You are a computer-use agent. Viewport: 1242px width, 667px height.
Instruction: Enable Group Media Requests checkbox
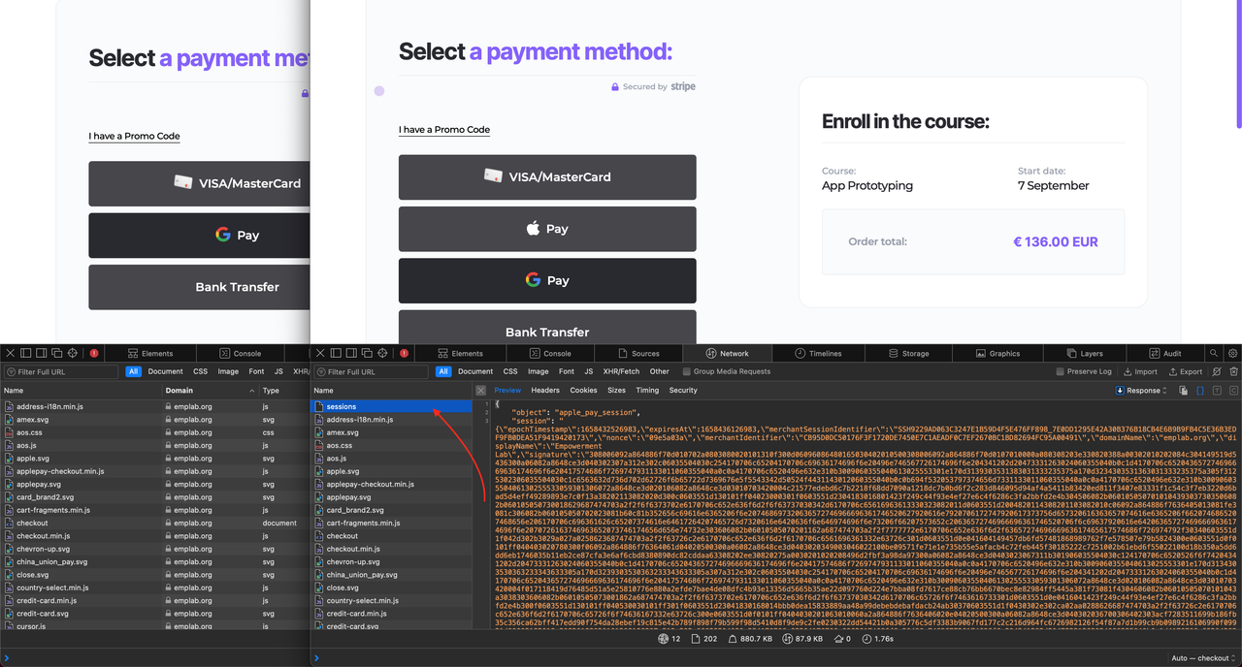(687, 371)
